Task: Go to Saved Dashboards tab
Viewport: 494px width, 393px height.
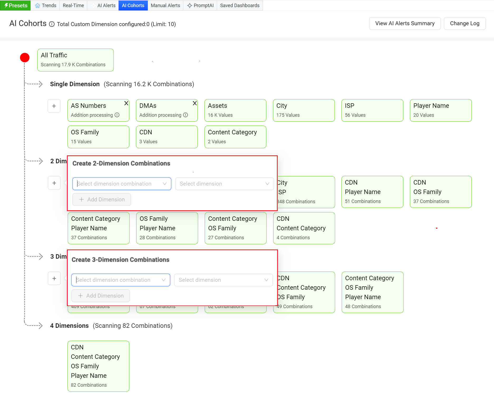Action: click(240, 6)
